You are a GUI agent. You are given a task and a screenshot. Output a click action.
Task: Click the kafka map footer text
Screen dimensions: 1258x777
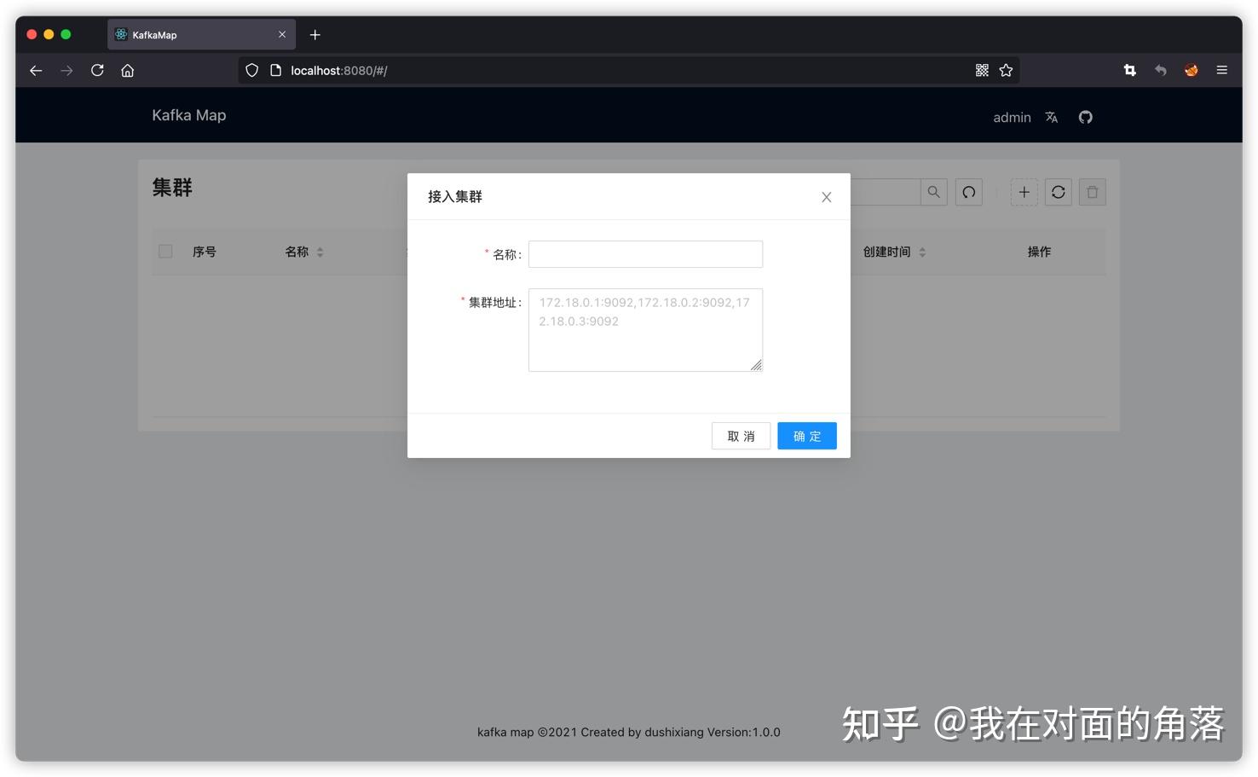628,732
